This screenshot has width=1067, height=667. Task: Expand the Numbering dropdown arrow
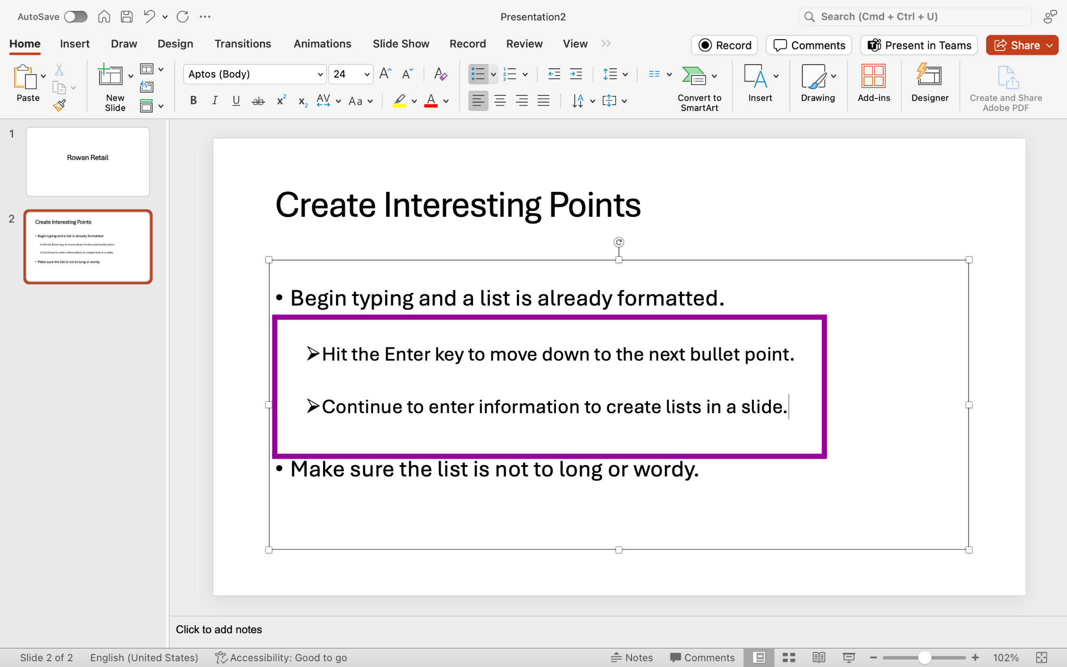[525, 75]
